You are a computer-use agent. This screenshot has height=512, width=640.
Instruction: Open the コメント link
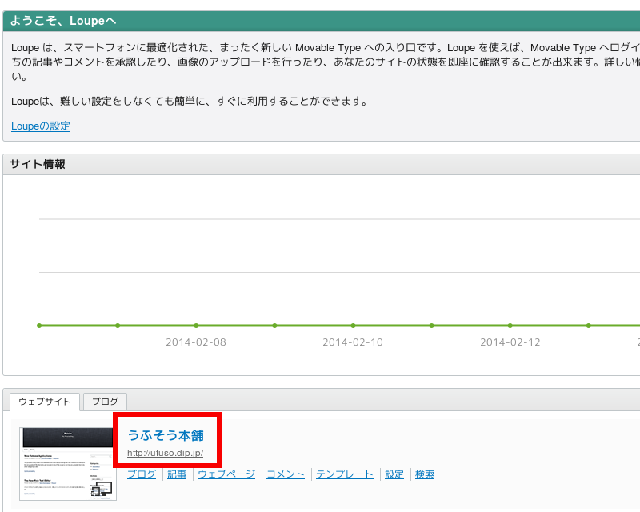[286, 474]
